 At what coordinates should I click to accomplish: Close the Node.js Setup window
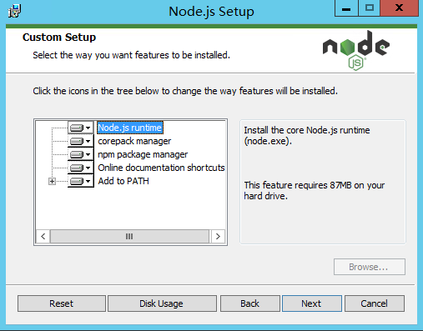(x=399, y=8)
